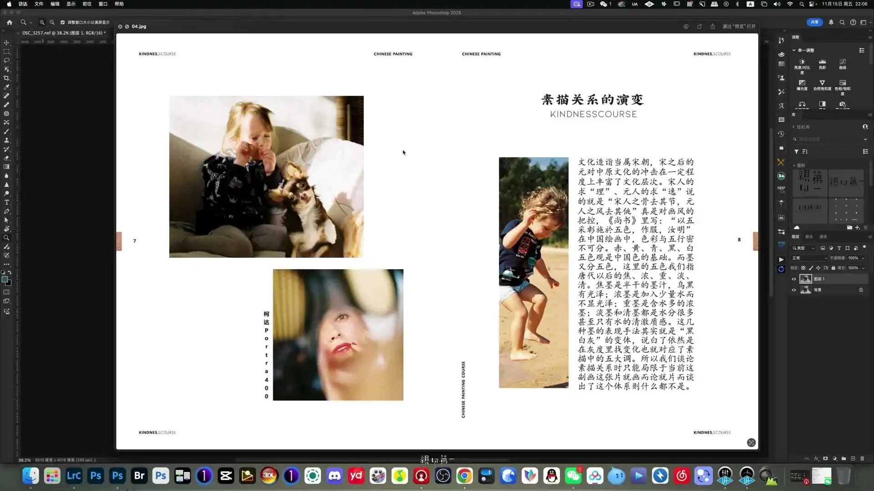Toggle visibility of 图层 1
Screen dimensions: 874x491
[x=794, y=279]
